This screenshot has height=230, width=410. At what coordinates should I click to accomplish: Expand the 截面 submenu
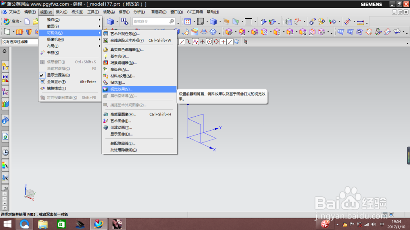[x=70, y=26]
